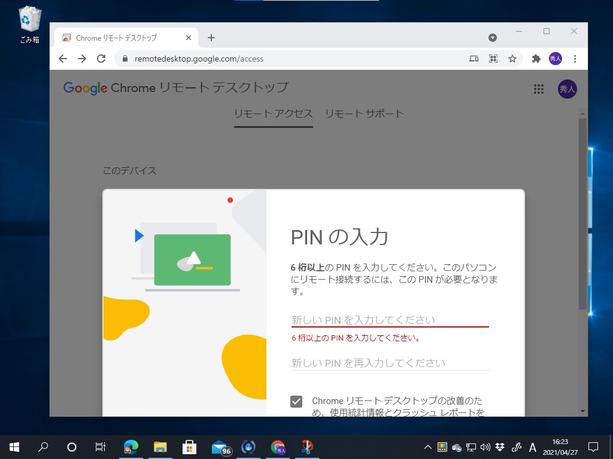The width and height of the screenshot is (613, 459).
Task: Select the リモート アクセス tab
Action: coord(273,113)
